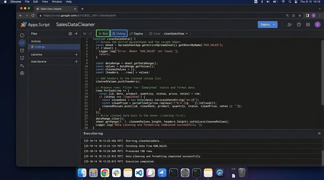Open Trash in the dock
The width and height of the screenshot is (324, 180).
pos(242,172)
